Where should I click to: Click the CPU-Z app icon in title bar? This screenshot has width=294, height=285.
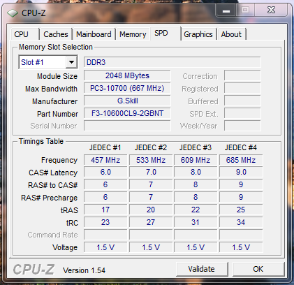(13, 13)
